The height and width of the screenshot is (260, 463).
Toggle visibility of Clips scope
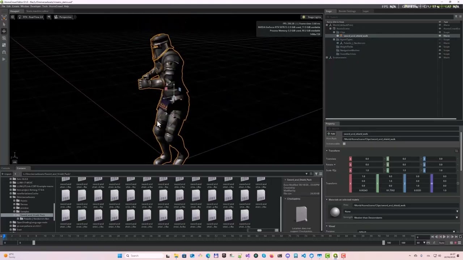pyautogui.click(x=440, y=32)
